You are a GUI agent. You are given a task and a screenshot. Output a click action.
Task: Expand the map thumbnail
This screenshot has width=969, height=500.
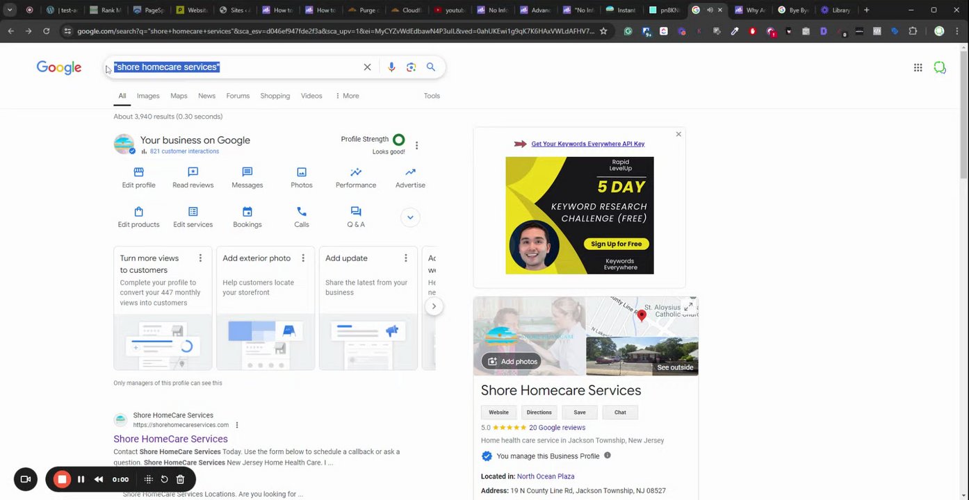[689, 306]
